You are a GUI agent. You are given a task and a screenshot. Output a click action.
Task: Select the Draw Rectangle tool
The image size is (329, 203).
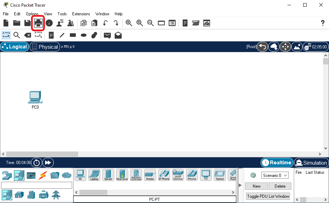73,35
